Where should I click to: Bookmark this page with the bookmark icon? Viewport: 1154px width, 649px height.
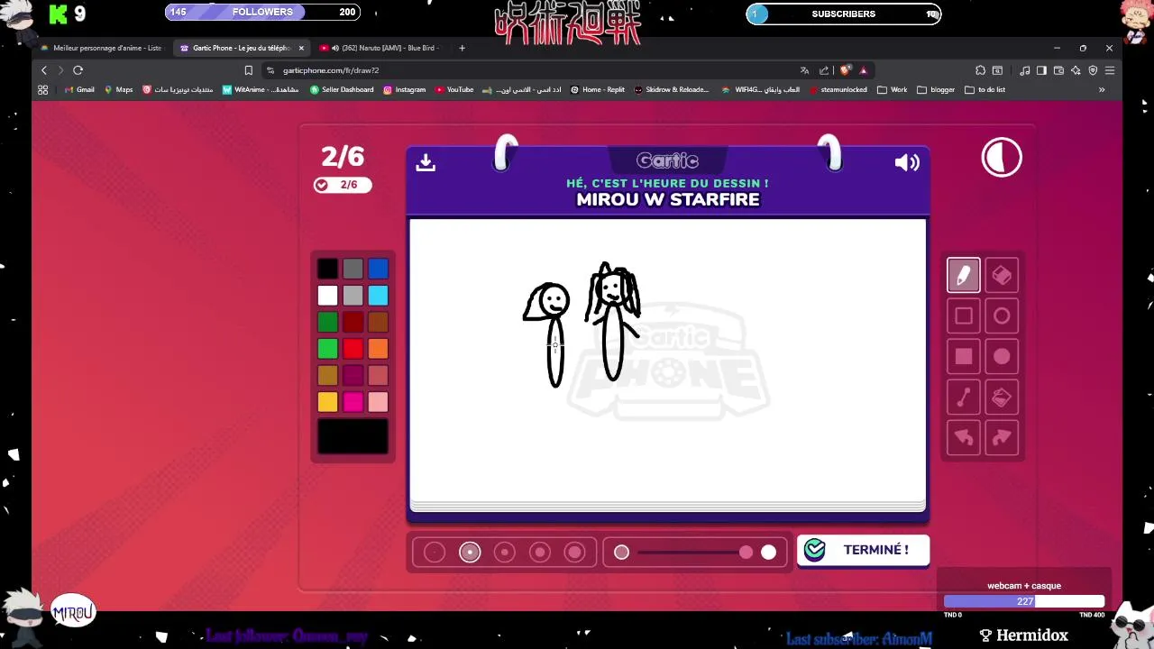pos(248,70)
